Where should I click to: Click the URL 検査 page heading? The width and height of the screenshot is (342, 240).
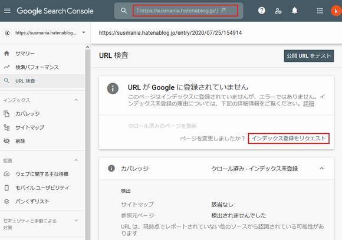pos(114,55)
